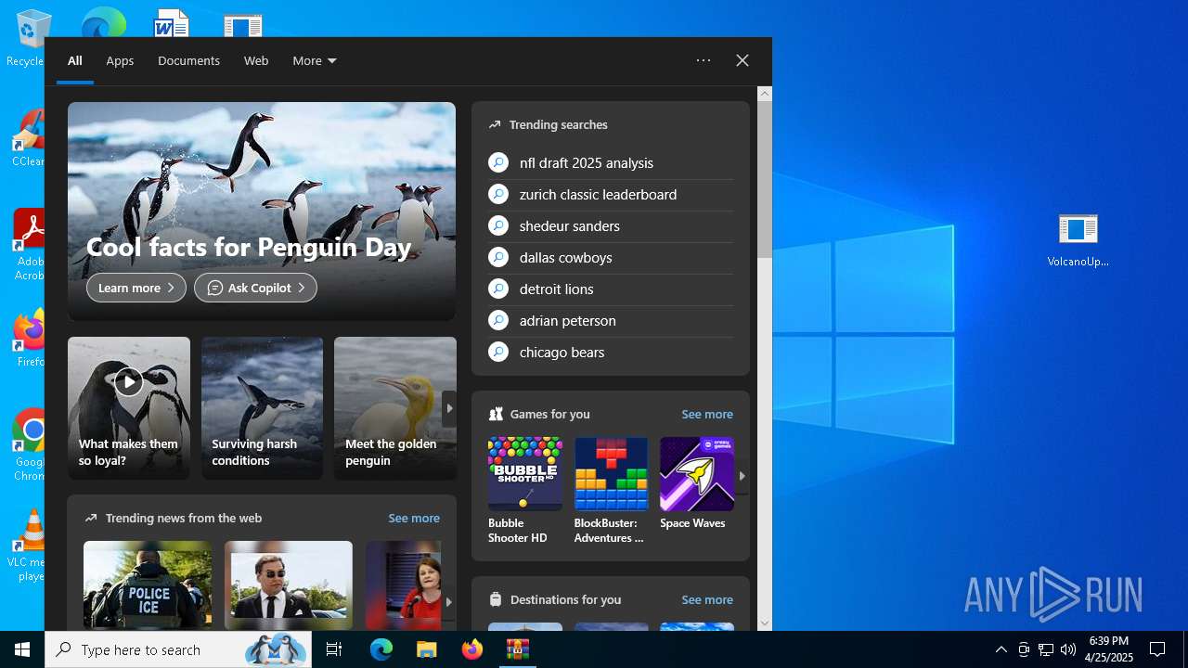
Task: Switch to the Web search tab
Action: [x=256, y=60]
